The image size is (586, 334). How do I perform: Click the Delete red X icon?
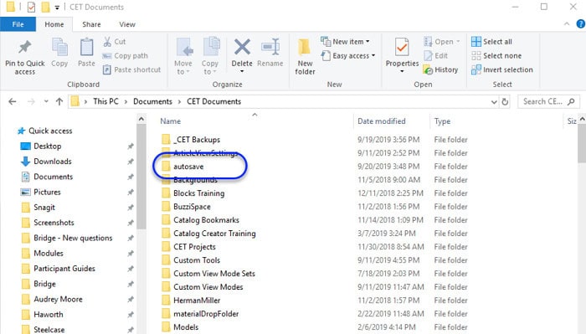click(242, 47)
